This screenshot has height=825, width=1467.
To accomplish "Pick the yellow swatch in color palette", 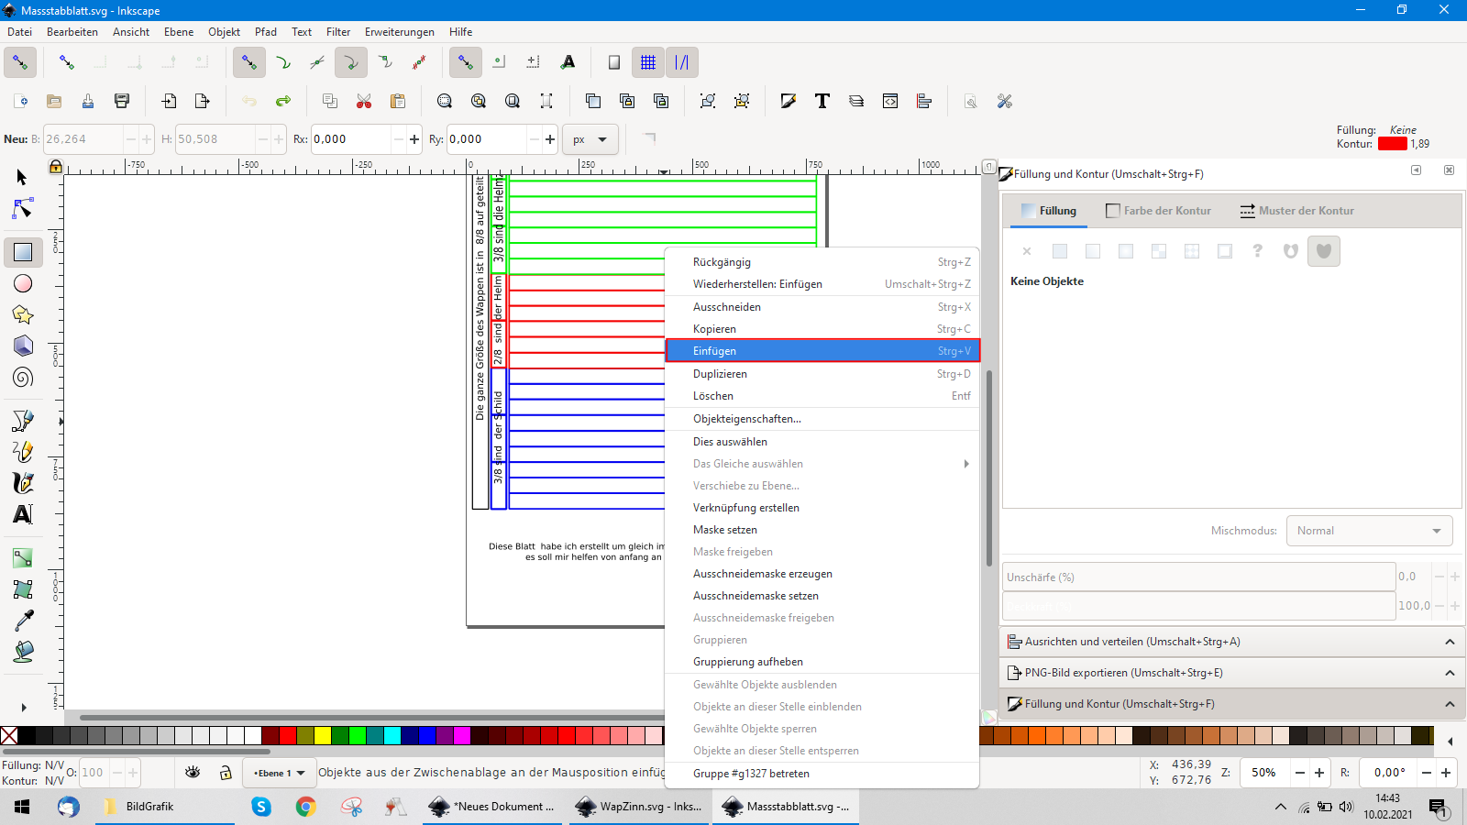I will tap(322, 735).
